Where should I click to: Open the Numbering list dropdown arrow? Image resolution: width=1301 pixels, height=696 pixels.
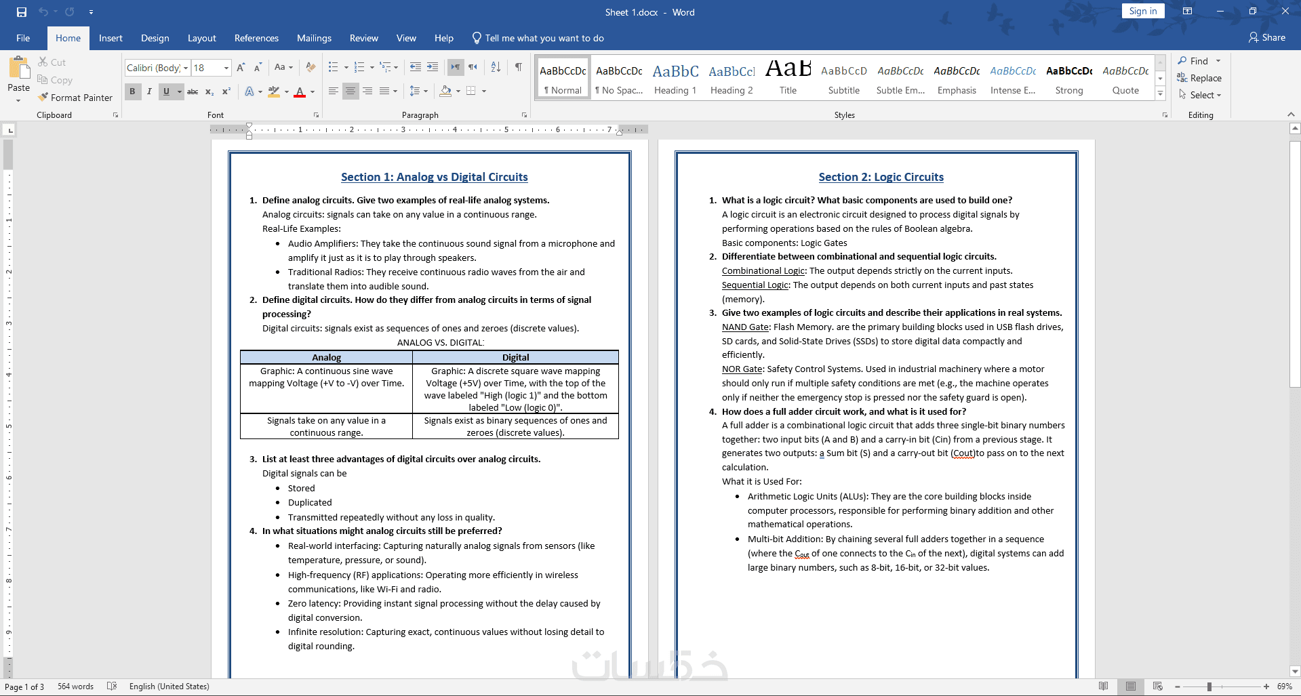click(372, 68)
